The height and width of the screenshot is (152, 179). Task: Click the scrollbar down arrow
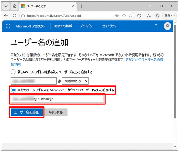point(175,147)
